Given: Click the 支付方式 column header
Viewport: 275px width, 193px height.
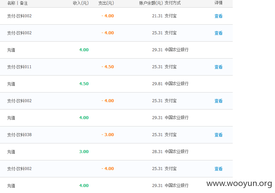Looking at the screenshot, I should pos(172,3).
